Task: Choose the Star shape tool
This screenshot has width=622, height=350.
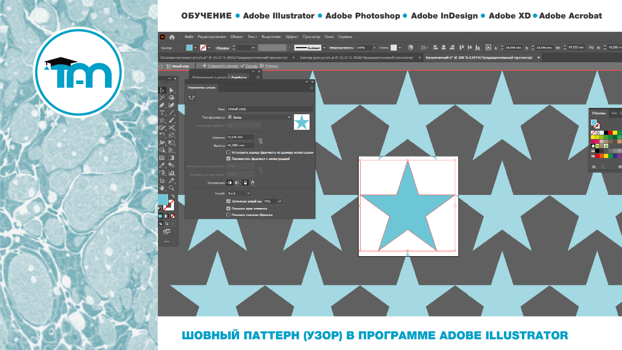Action: pos(162,120)
